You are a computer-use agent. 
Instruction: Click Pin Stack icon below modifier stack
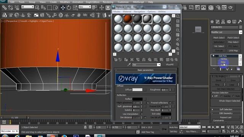pos(214,69)
